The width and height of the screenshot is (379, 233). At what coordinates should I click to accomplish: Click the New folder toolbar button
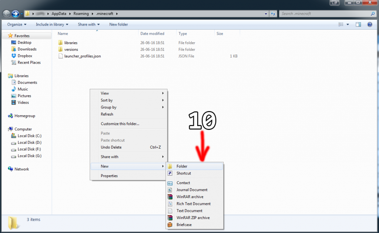118,24
